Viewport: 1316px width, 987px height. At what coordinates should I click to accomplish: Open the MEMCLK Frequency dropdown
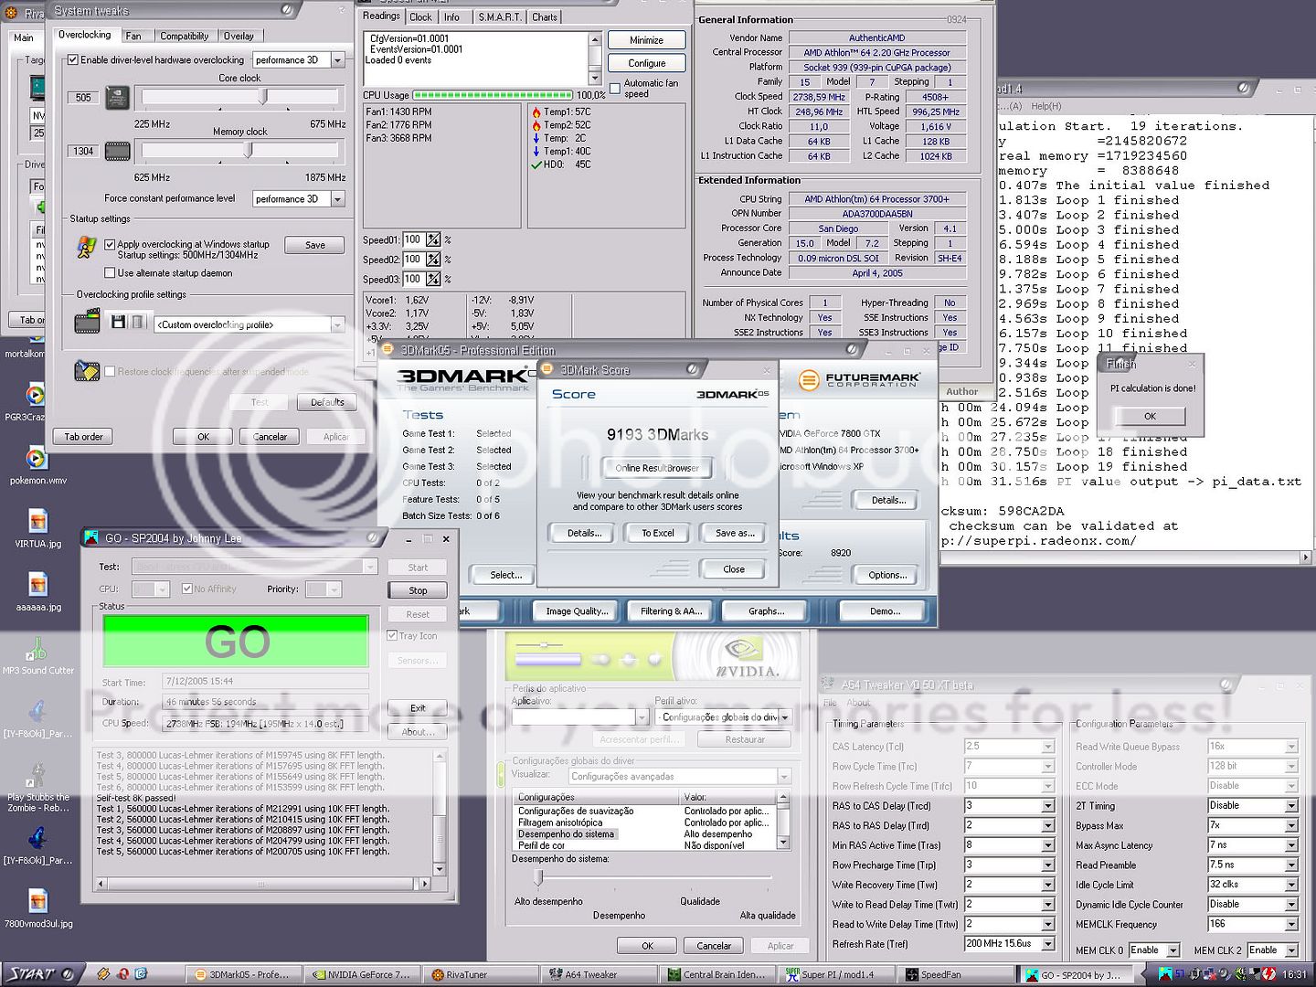(x=1291, y=925)
